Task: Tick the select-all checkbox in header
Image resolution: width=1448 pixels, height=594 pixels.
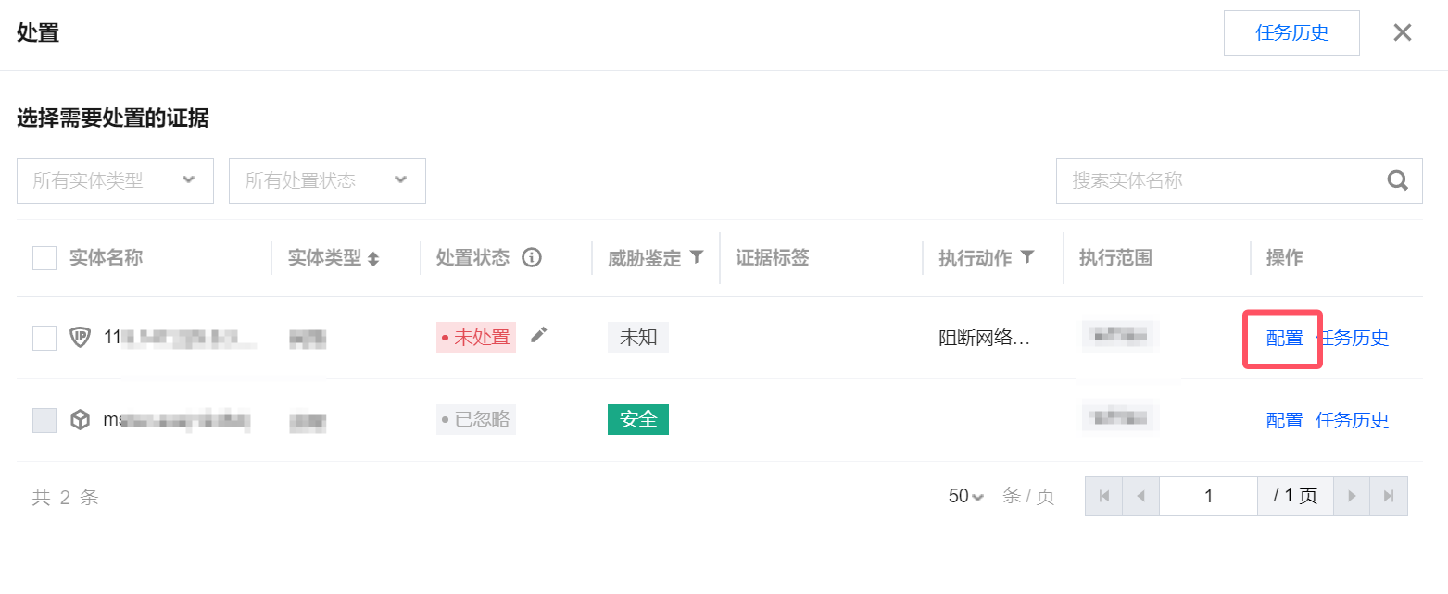Action: click(x=44, y=257)
